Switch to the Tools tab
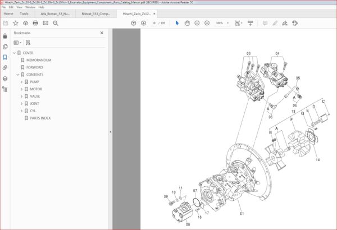This screenshot has width=337, height=230. pyautogui.click(x=24, y=14)
